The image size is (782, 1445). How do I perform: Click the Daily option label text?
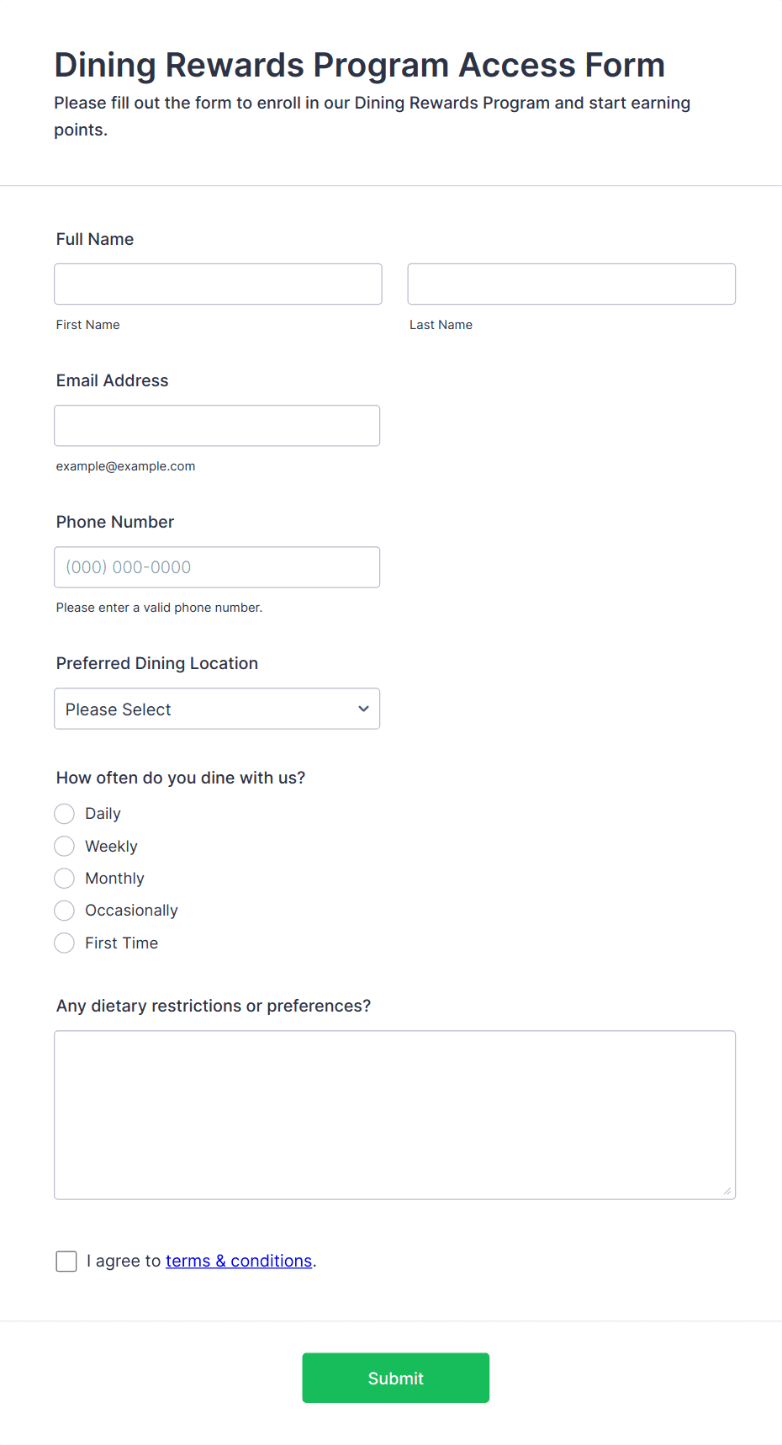click(103, 814)
